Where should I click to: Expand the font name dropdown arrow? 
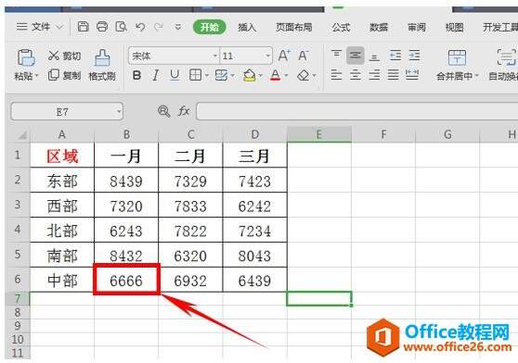[215, 56]
